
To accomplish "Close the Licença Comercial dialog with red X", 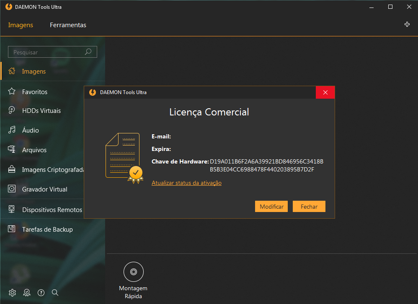I will [325, 92].
